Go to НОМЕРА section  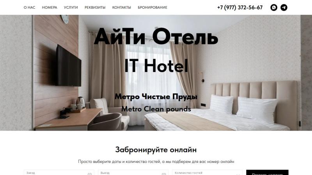click(x=50, y=7)
